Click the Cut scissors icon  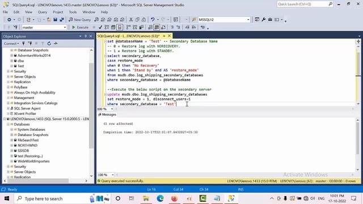tap(131, 20)
